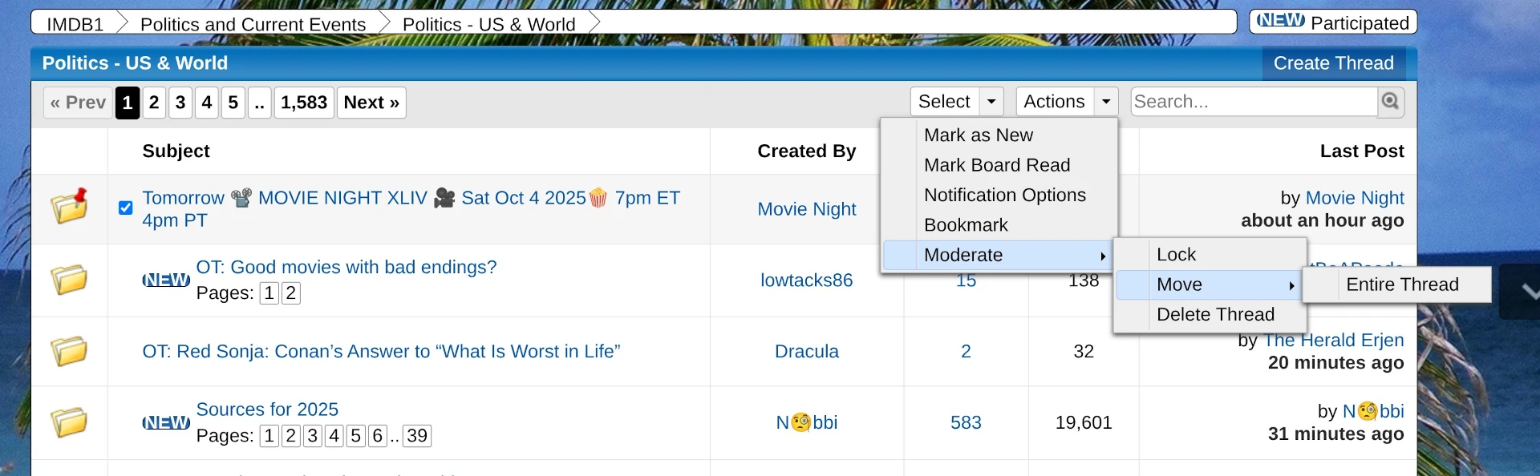Jump to page 39 of Sources thread
Viewport: 1540px width, 476px height.
coord(416,436)
